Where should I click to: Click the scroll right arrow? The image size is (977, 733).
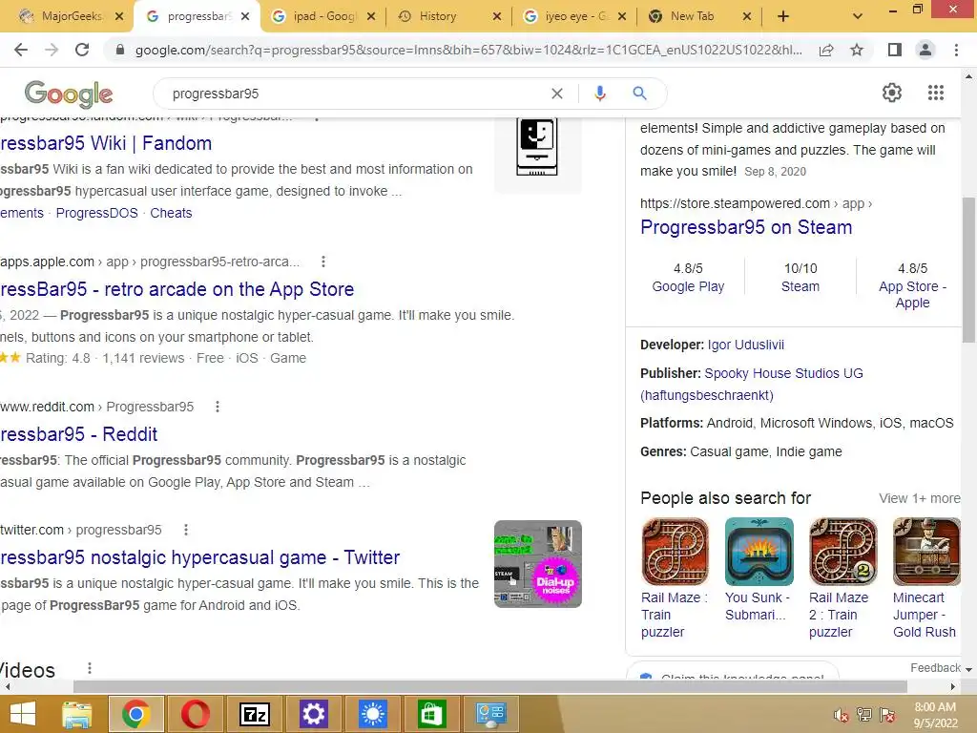pos(953,686)
